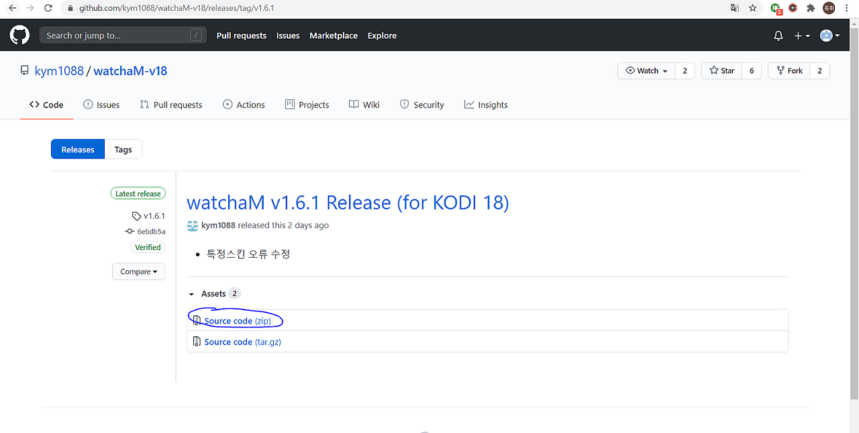This screenshot has width=859, height=433.
Task: Switch to the Projects tab
Action: 307,105
